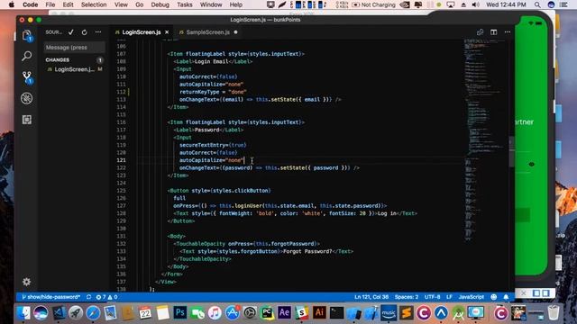Open Calendar from the dock
Viewport: 577px width, 324px height.
tap(145, 313)
